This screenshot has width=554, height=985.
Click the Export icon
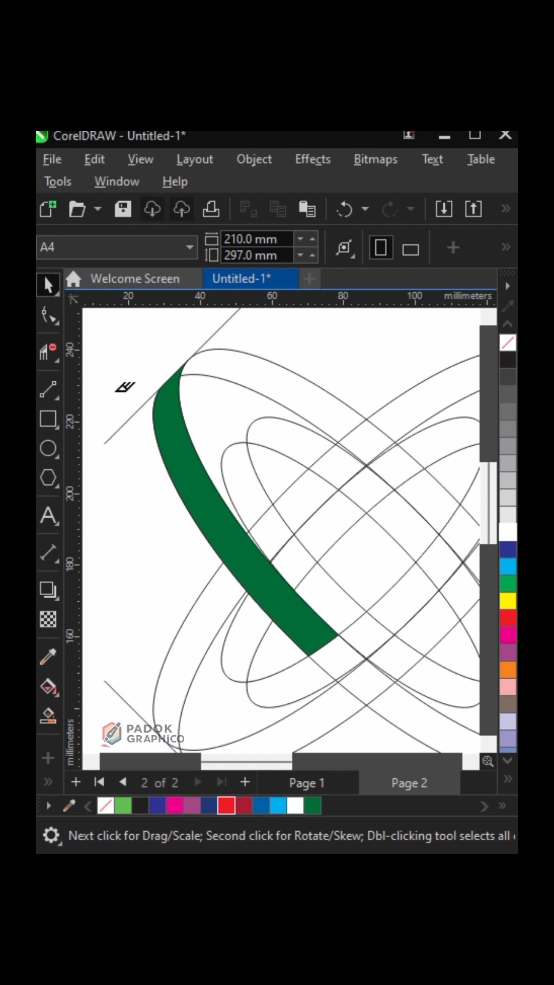473,209
